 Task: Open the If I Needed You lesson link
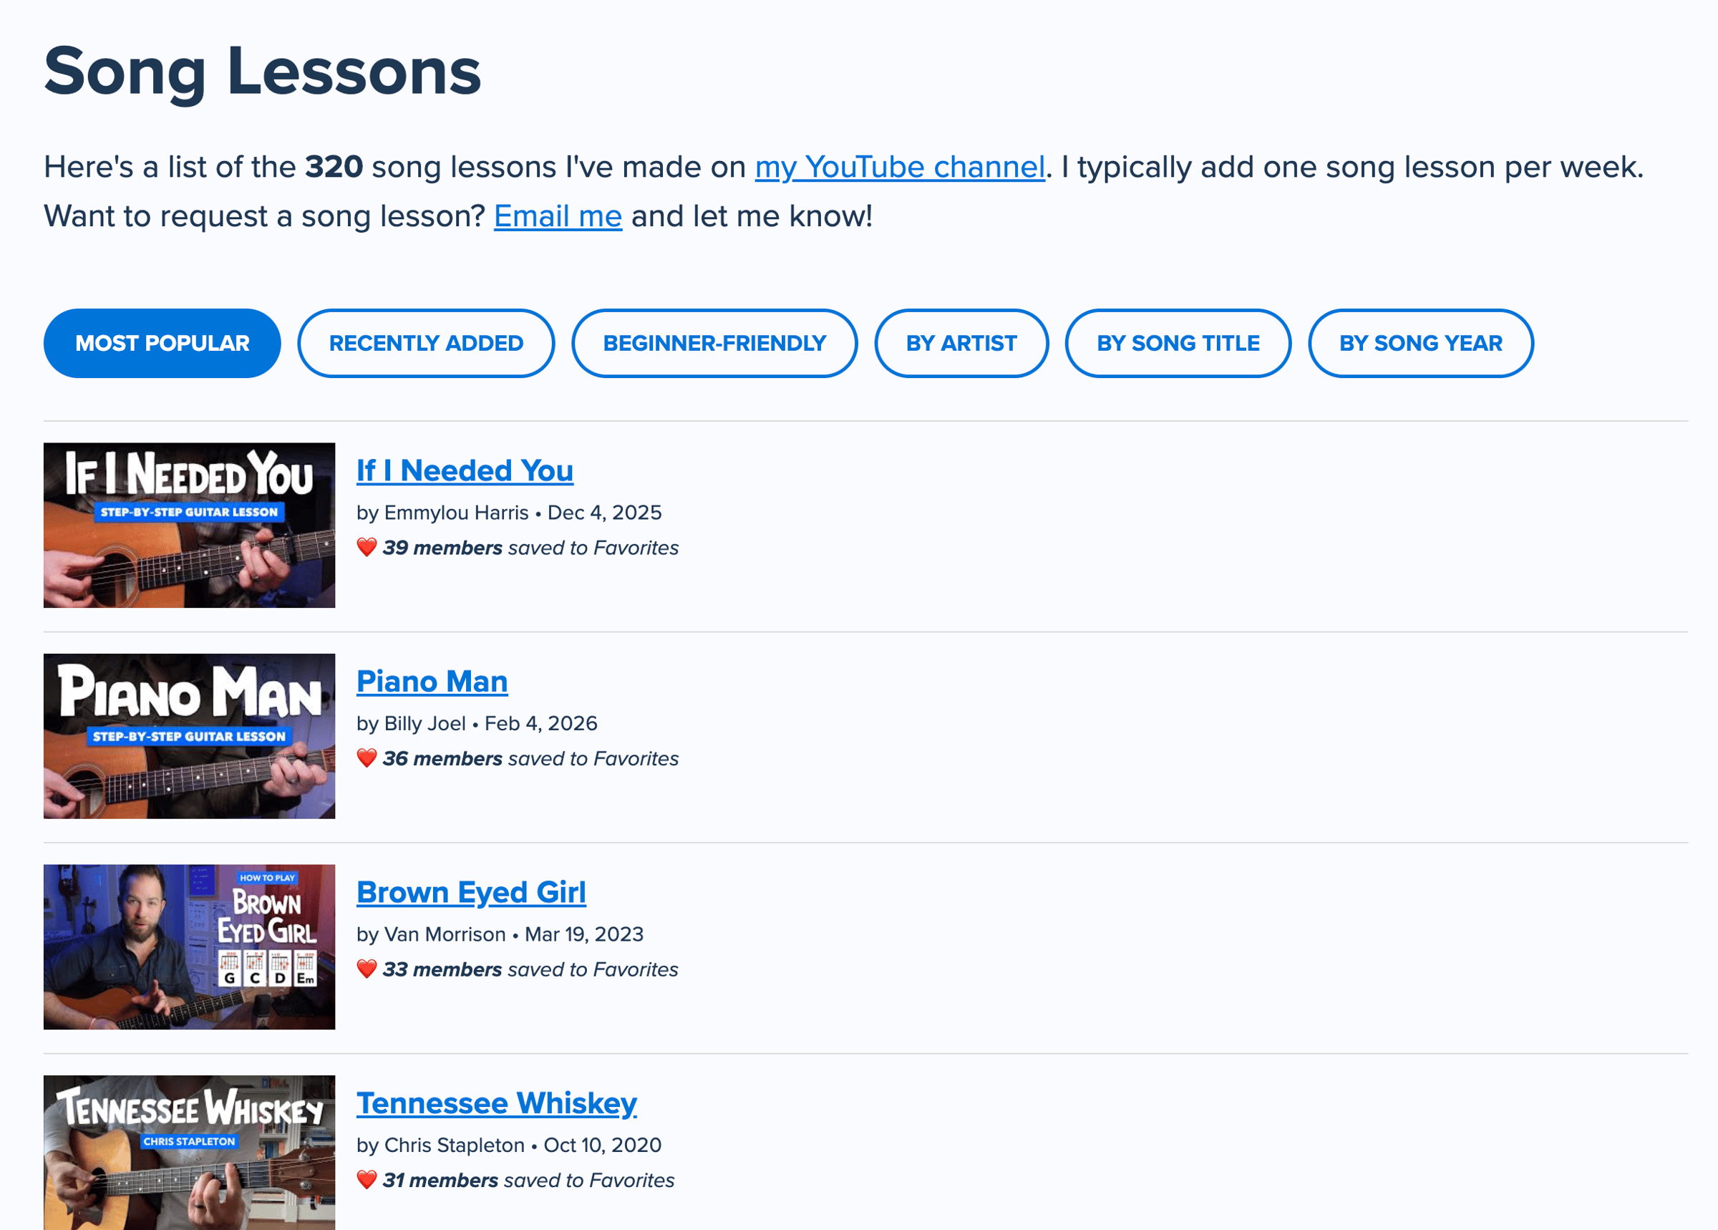(x=465, y=471)
